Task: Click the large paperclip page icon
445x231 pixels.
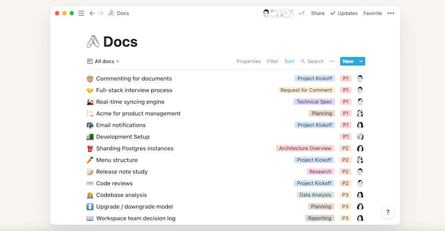Action: tap(93, 42)
